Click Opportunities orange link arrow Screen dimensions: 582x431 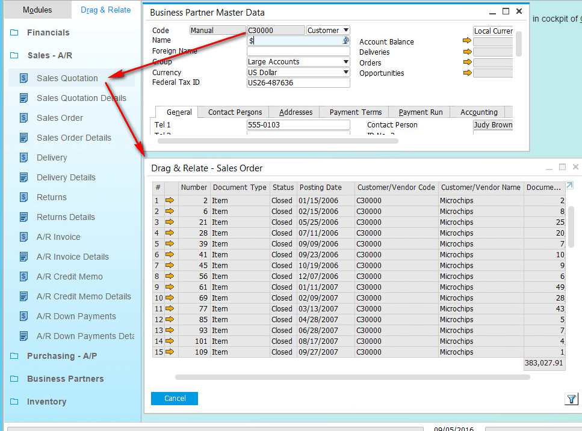click(467, 73)
